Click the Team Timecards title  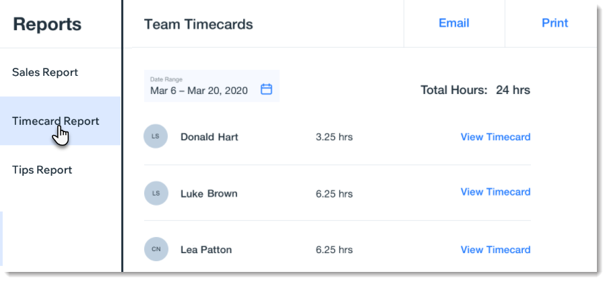tap(199, 24)
